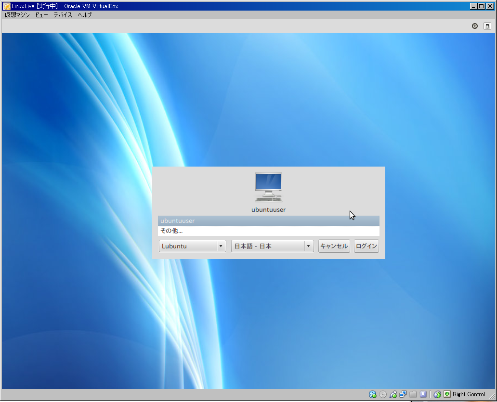The height and width of the screenshot is (402, 497).
Task: Click the hard disk activity status icon
Action: click(x=373, y=394)
